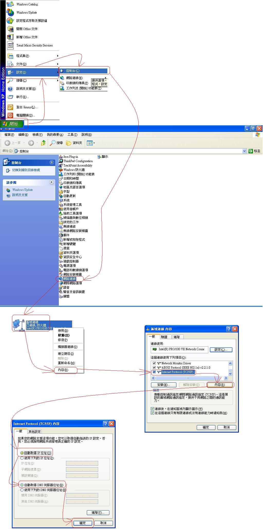Screen dimensions: 263x529
Task: Open 資訊安全中心 shield icon
Action: (x=61, y=257)
